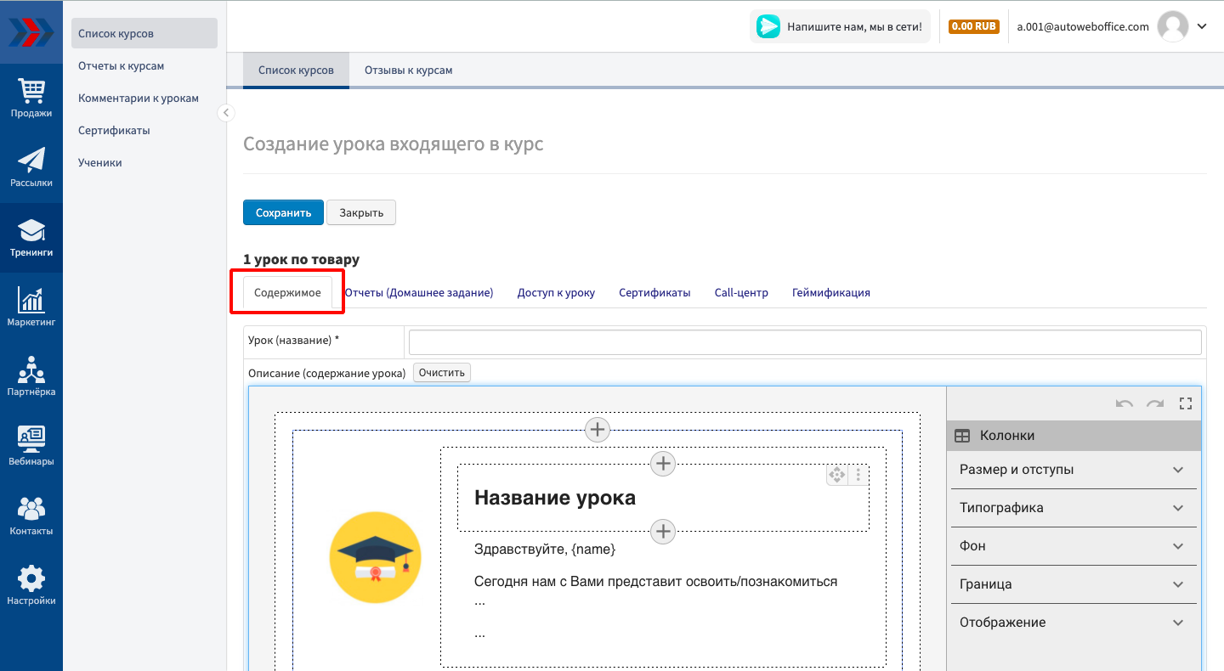Collapse the sidebar with the arrow toggle
The height and width of the screenshot is (671, 1224).
tap(225, 112)
